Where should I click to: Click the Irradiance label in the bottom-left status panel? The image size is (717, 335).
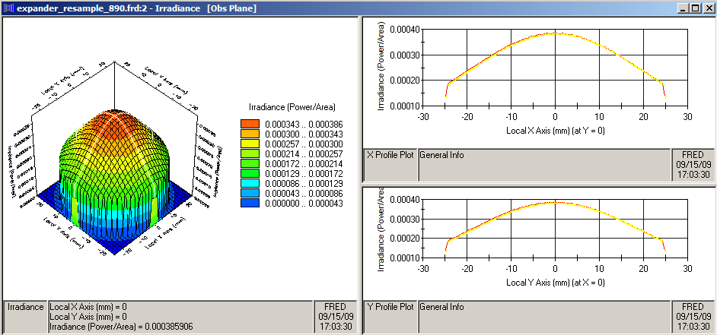tap(25, 307)
